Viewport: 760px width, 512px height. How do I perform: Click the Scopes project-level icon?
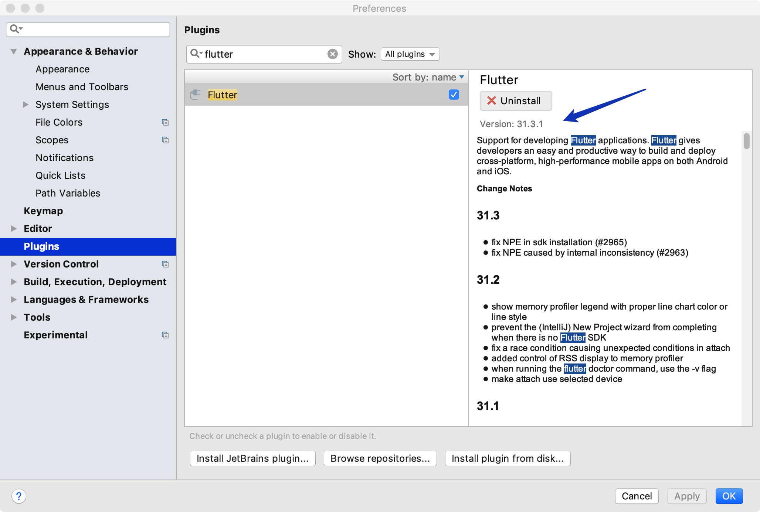[165, 140]
